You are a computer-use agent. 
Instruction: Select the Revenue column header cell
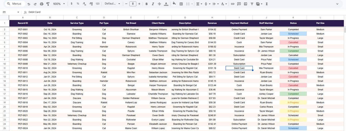click(x=212, y=23)
